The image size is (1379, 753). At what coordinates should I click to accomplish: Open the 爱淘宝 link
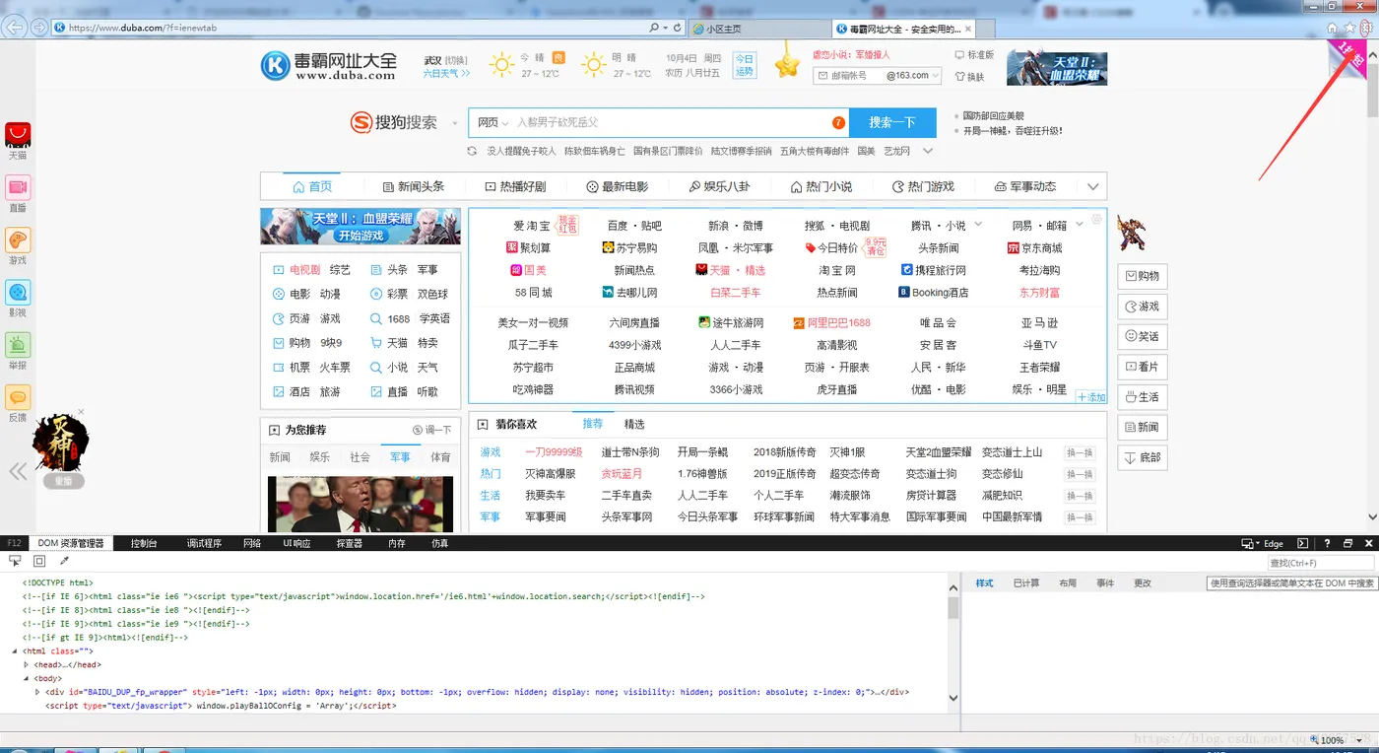(532, 226)
